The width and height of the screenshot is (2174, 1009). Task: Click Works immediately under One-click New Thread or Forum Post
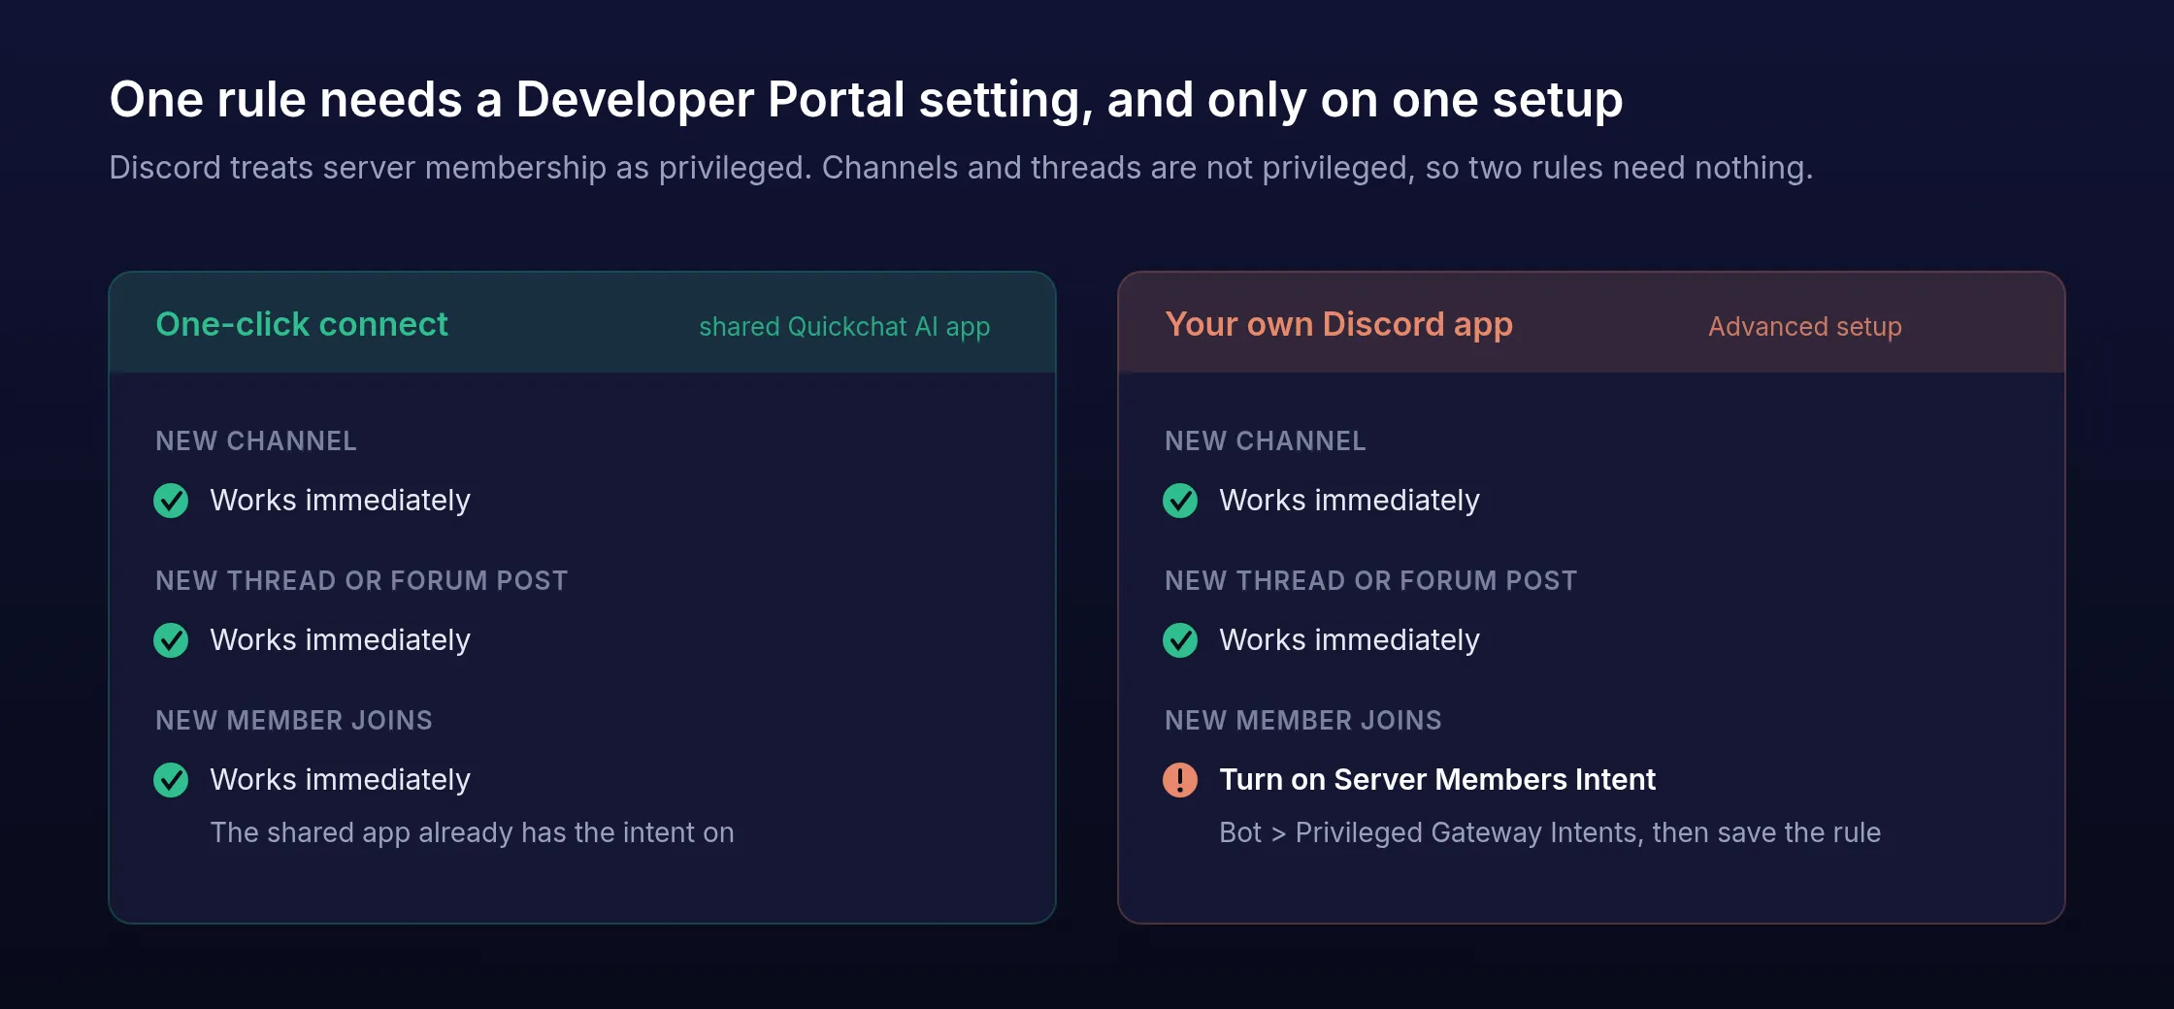(x=340, y=640)
